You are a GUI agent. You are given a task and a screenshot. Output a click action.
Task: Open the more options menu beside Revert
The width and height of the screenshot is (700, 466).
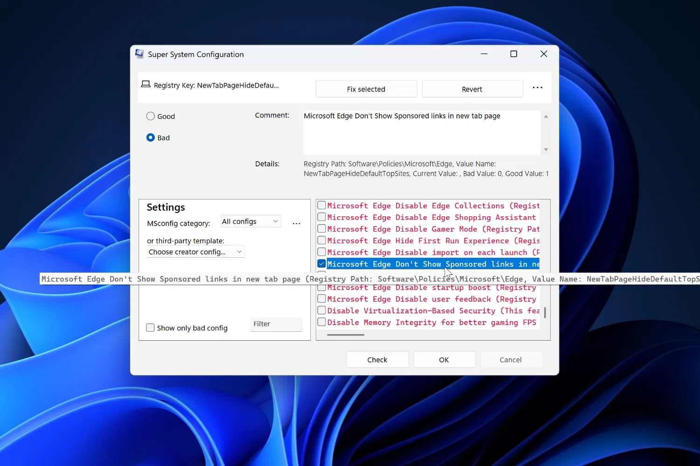point(538,88)
